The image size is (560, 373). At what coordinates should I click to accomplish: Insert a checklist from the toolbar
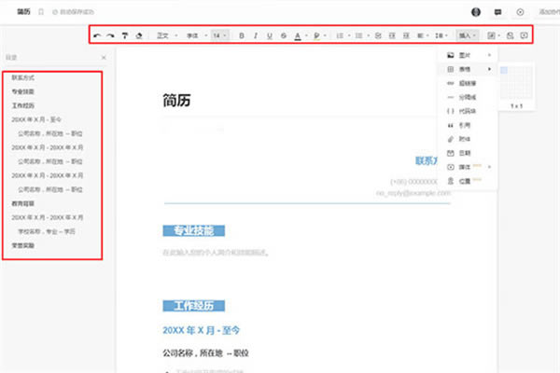(x=378, y=35)
